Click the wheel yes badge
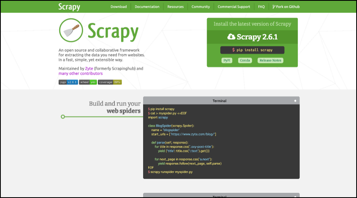The height and width of the screenshot is (198, 357). [x=88, y=82]
